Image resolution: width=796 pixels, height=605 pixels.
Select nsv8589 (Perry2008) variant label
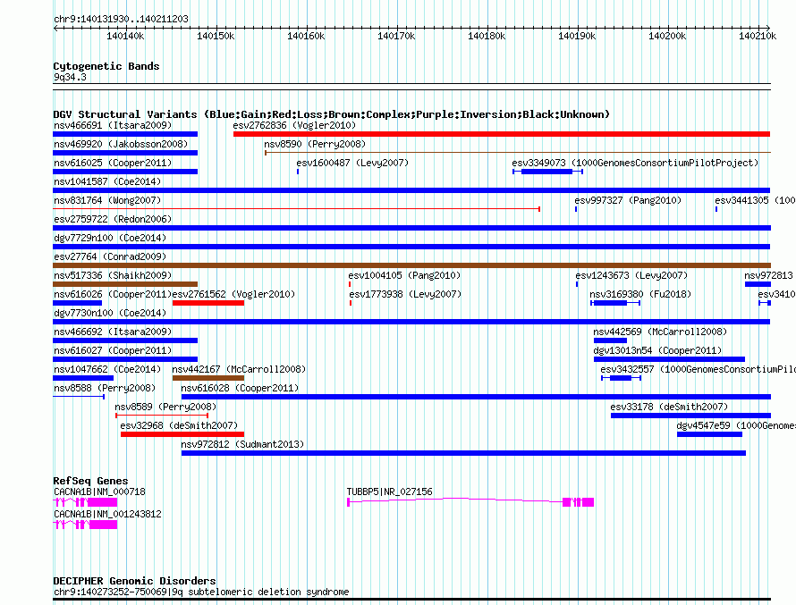click(165, 407)
